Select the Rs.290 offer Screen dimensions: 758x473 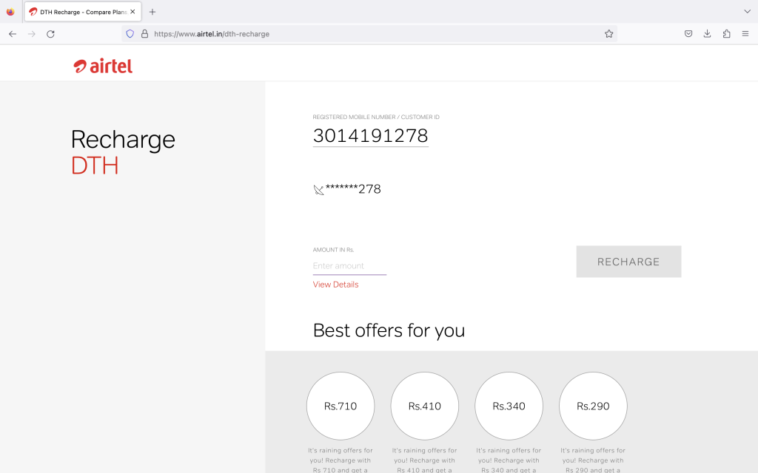point(593,406)
